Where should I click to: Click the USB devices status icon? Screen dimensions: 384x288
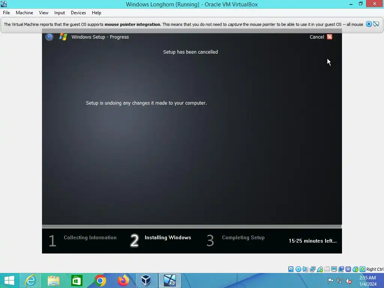(319, 269)
